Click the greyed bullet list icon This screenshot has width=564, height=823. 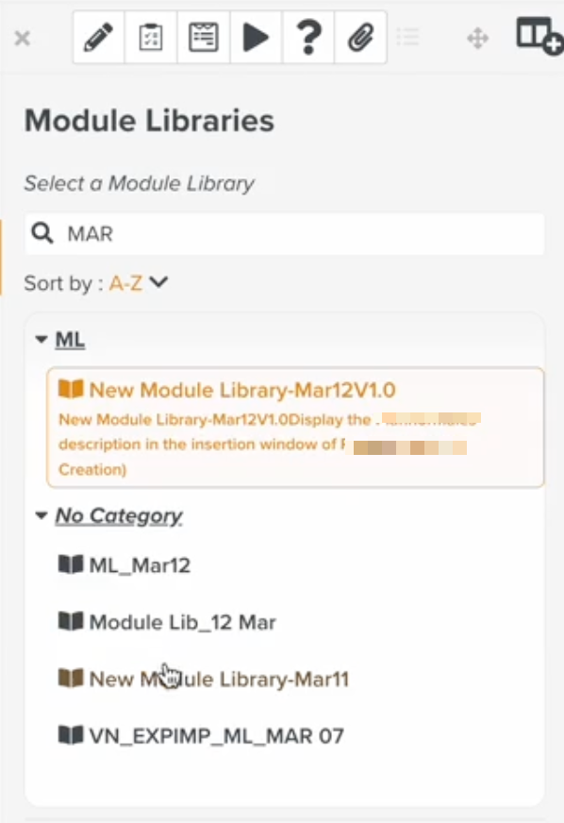pyautogui.click(x=407, y=37)
